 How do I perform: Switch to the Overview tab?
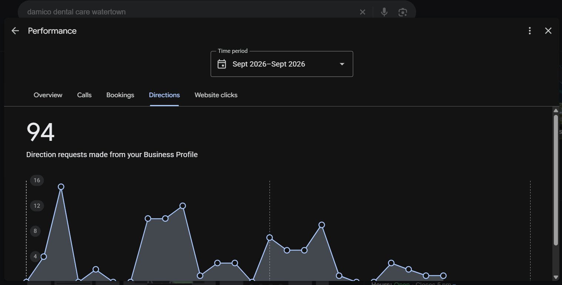click(x=48, y=95)
